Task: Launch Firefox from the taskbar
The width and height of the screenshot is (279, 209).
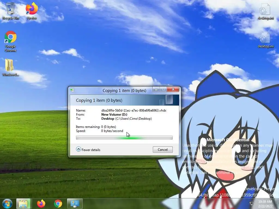Action: [x=41, y=204]
